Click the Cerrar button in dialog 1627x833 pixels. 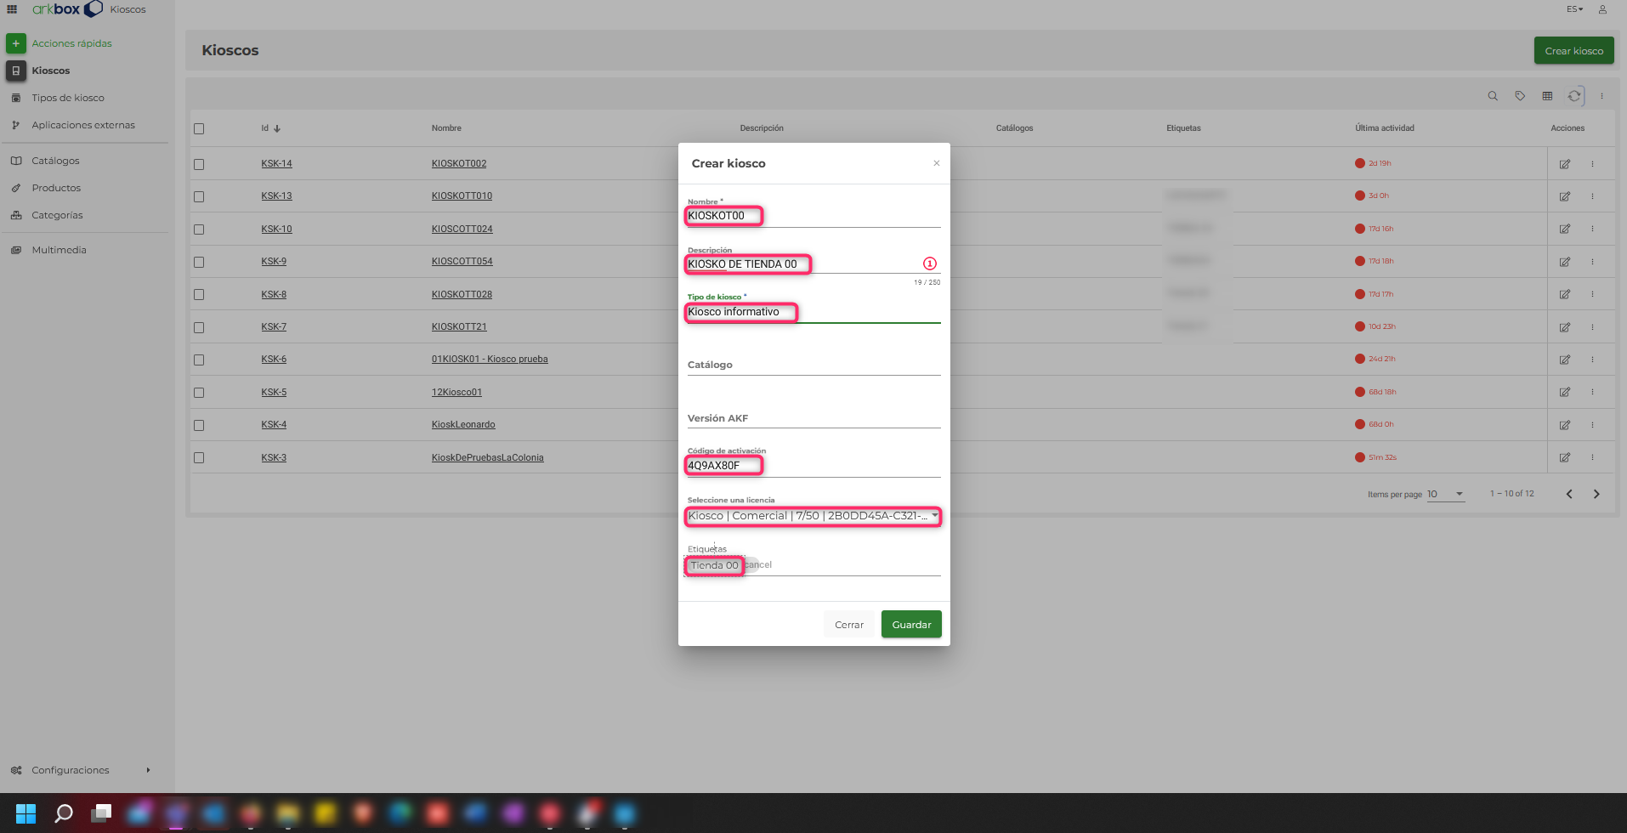[x=848, y=625]
